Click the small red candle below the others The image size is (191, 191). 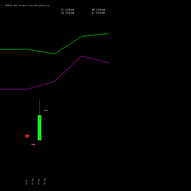(x=33, y=144)
